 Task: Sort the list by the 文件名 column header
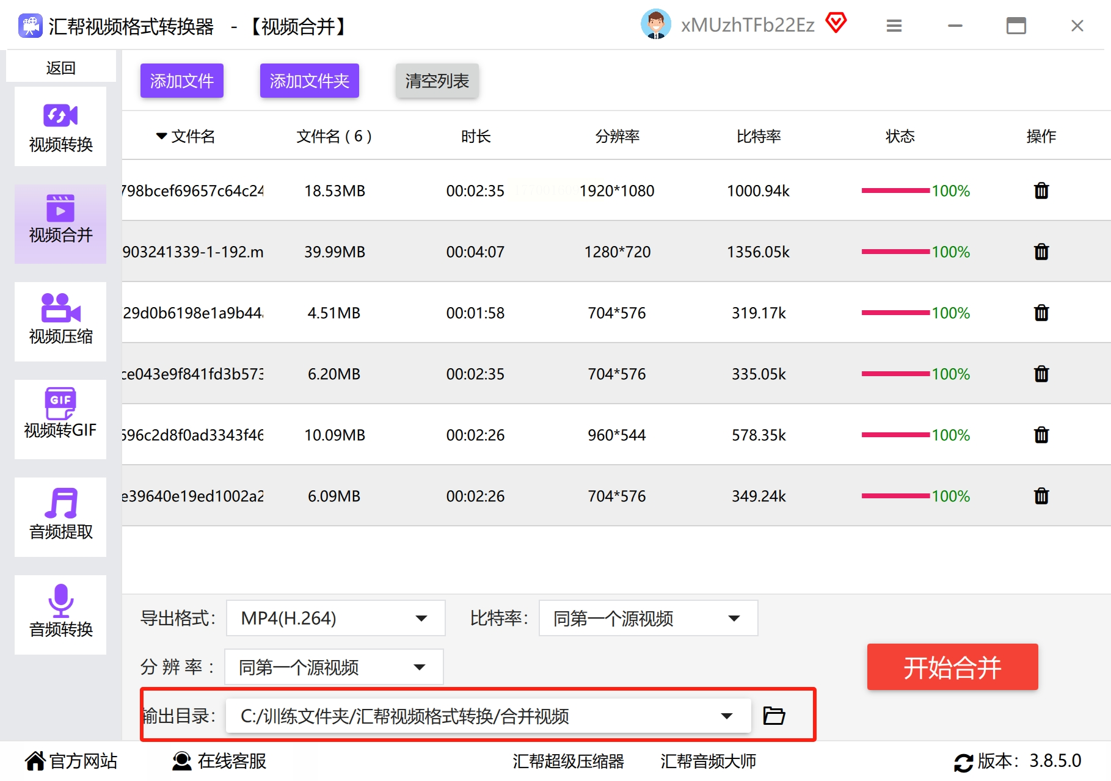(186, 136)
